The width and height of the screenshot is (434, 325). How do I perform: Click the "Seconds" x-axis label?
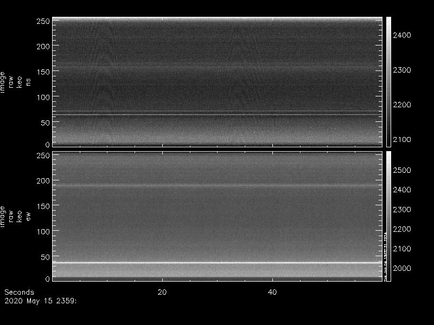coord(19,292)
